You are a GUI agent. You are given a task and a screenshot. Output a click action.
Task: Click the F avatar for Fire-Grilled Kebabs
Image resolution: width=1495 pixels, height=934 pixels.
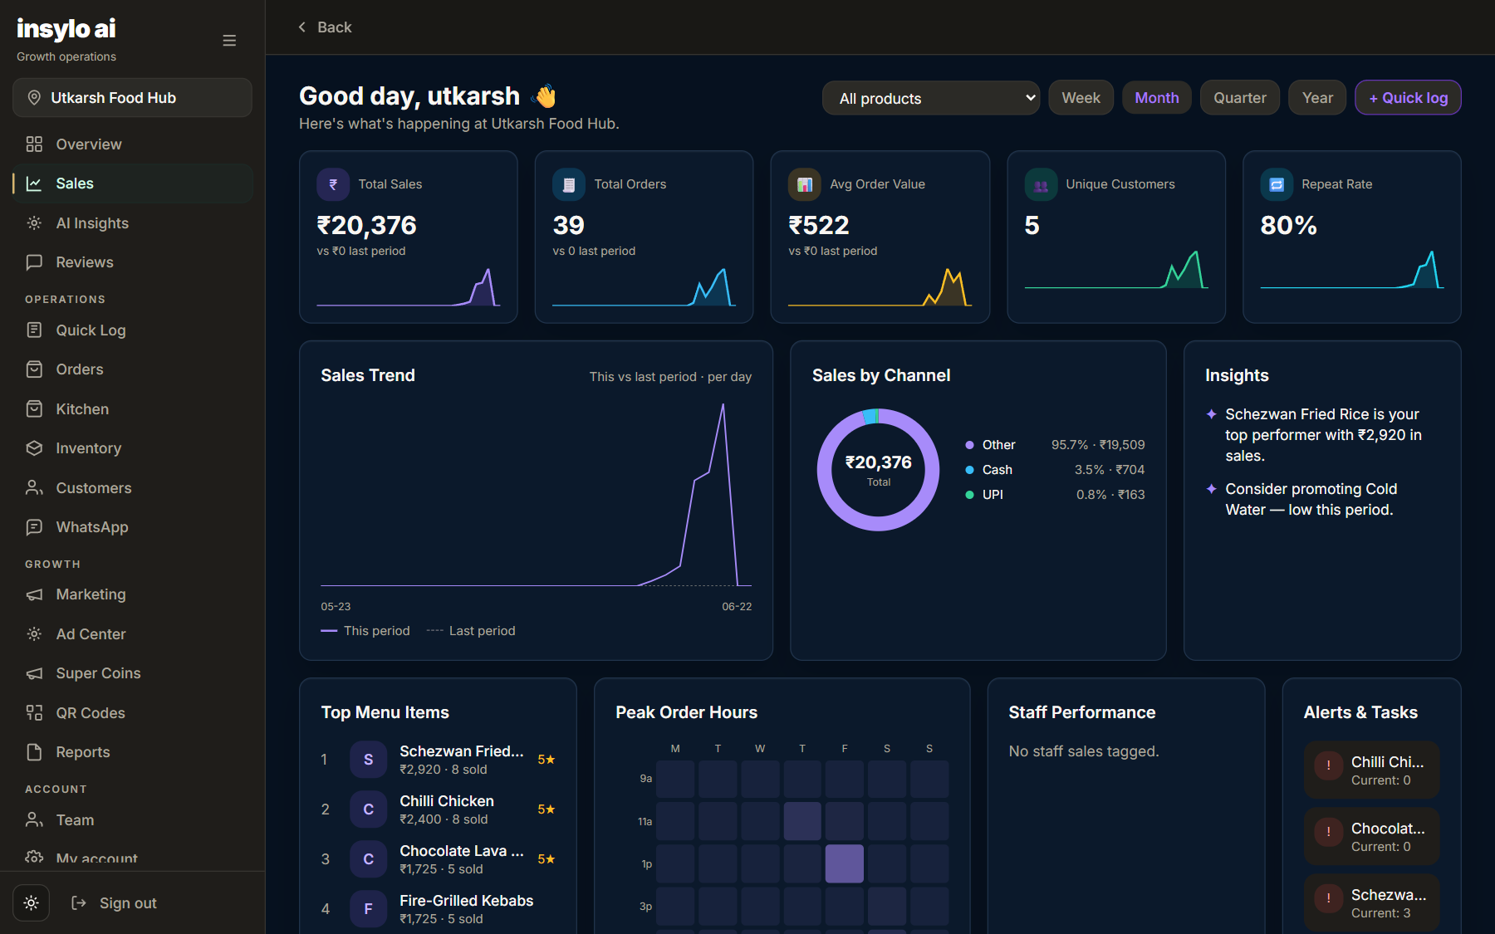click(x=369, y=909)
